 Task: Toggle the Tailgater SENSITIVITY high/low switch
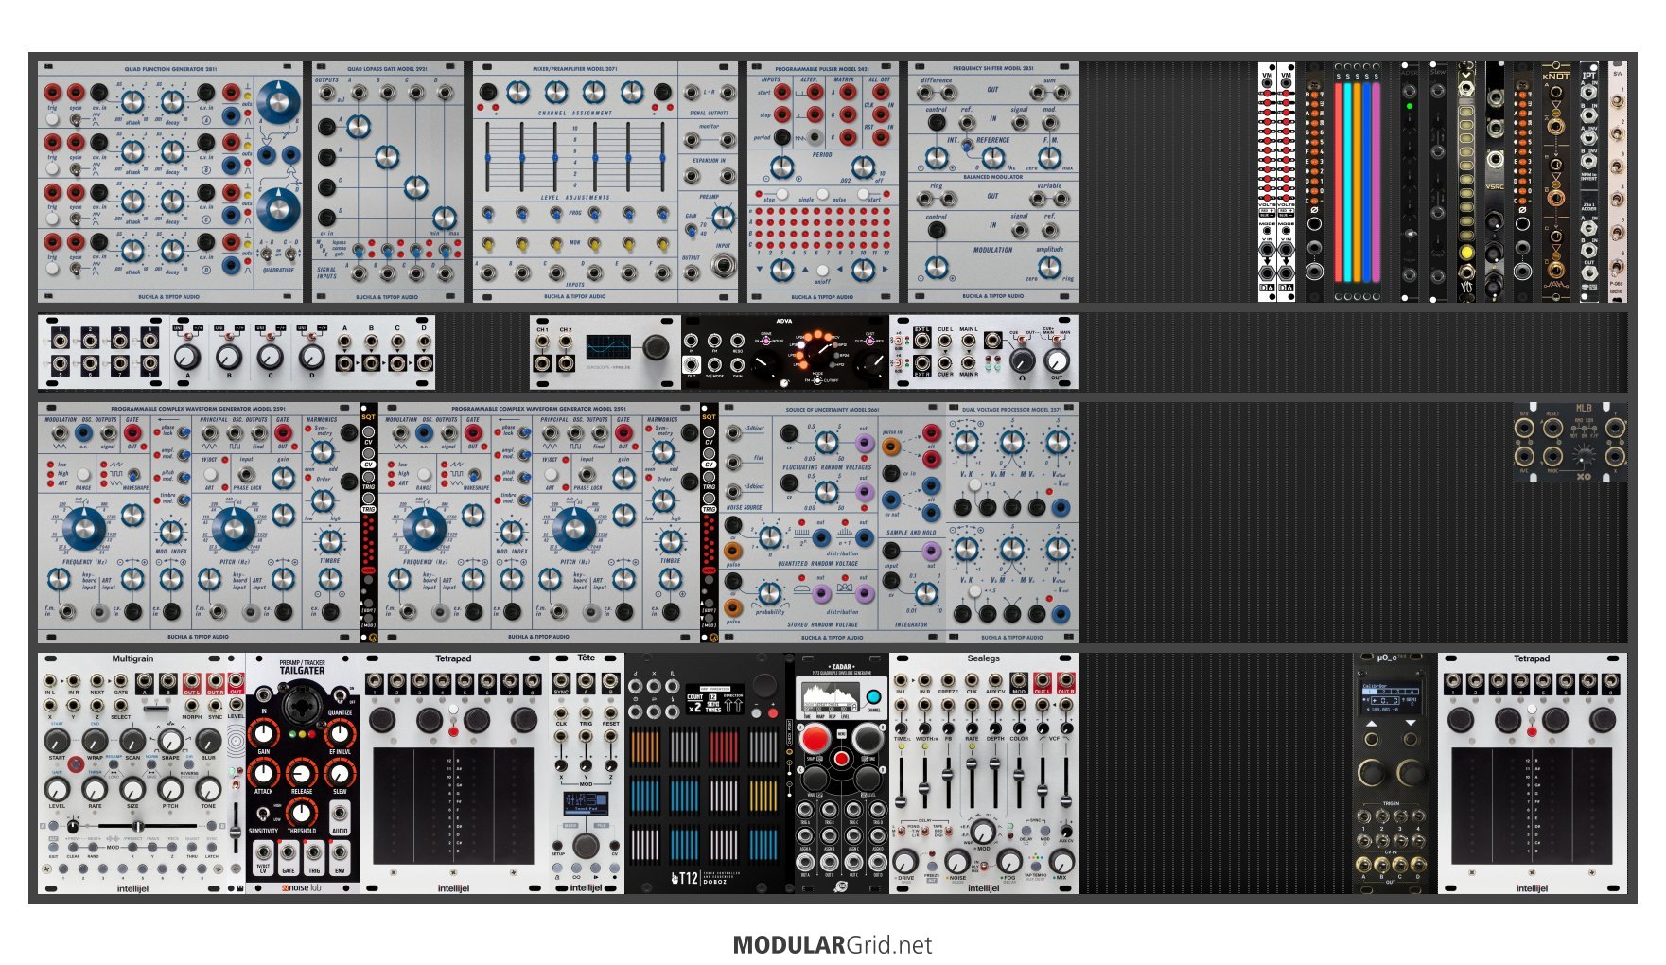(262, 814)
